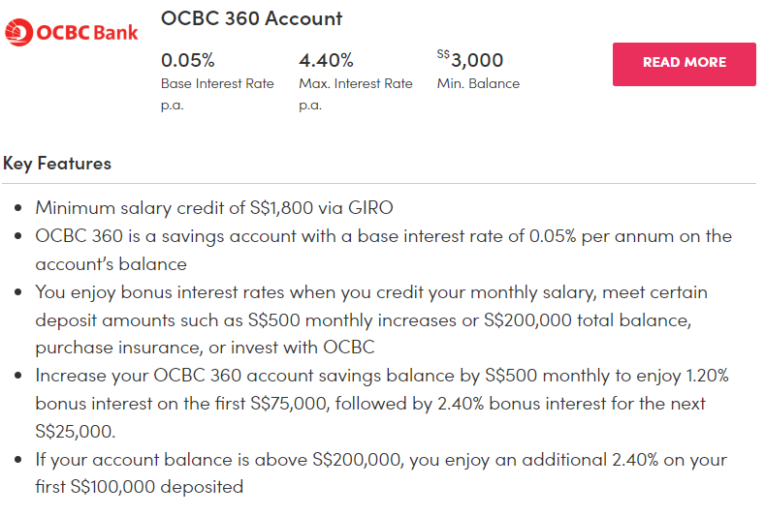The height and width of the screenshot is (516, 765).
Task: Click the 0.05% base rate value
Action: point(188,61)
